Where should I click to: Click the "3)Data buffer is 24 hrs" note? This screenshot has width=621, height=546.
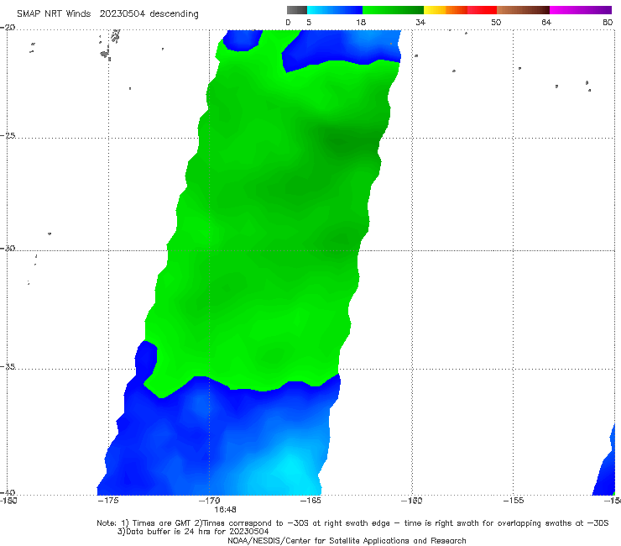(193, 532)
